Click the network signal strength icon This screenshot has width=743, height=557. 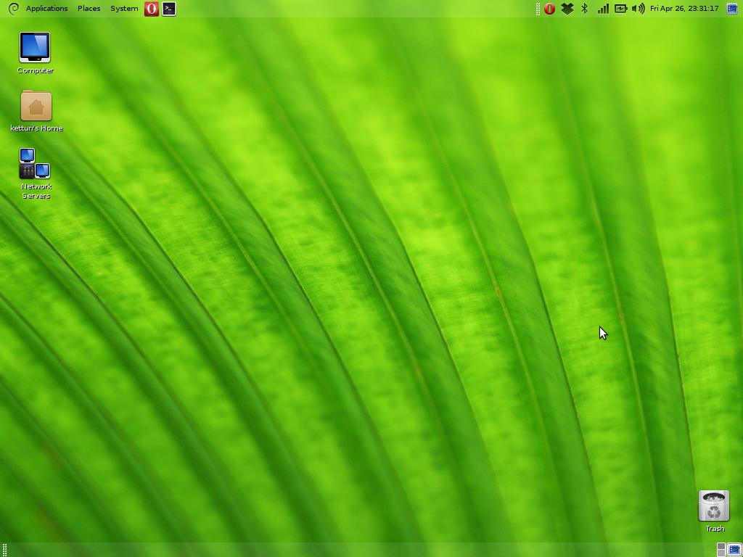pyautogui.click(x=603, y=9)
